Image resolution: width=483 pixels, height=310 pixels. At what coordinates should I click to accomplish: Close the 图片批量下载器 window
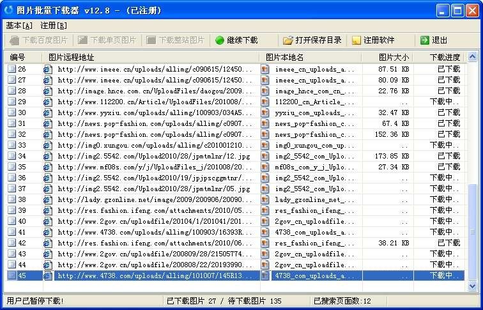coord(472,11)
